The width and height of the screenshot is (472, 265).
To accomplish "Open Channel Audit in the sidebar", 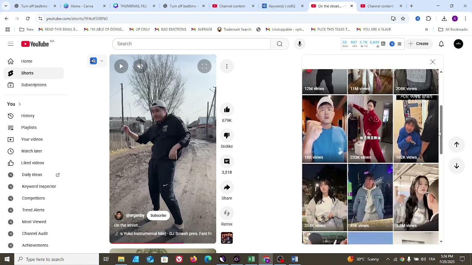I will coord(34,234).
